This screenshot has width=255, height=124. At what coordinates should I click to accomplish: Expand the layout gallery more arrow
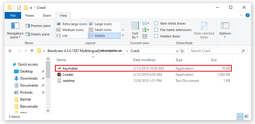tap(123, 36)
